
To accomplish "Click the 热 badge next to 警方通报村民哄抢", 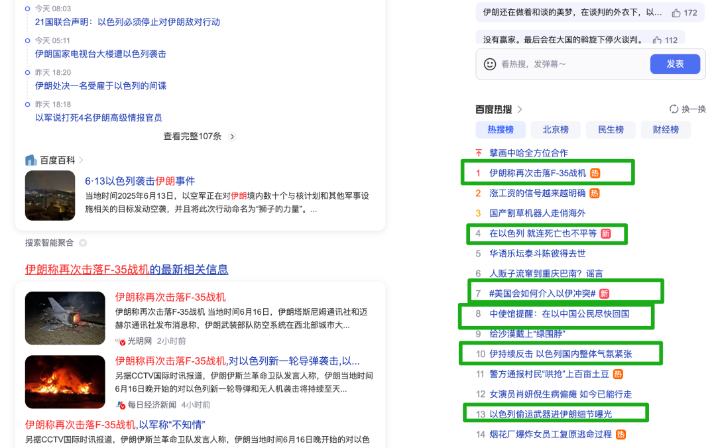I will click(617, 374).
